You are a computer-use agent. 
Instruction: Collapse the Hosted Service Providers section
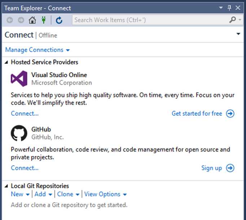pos(6,62)
